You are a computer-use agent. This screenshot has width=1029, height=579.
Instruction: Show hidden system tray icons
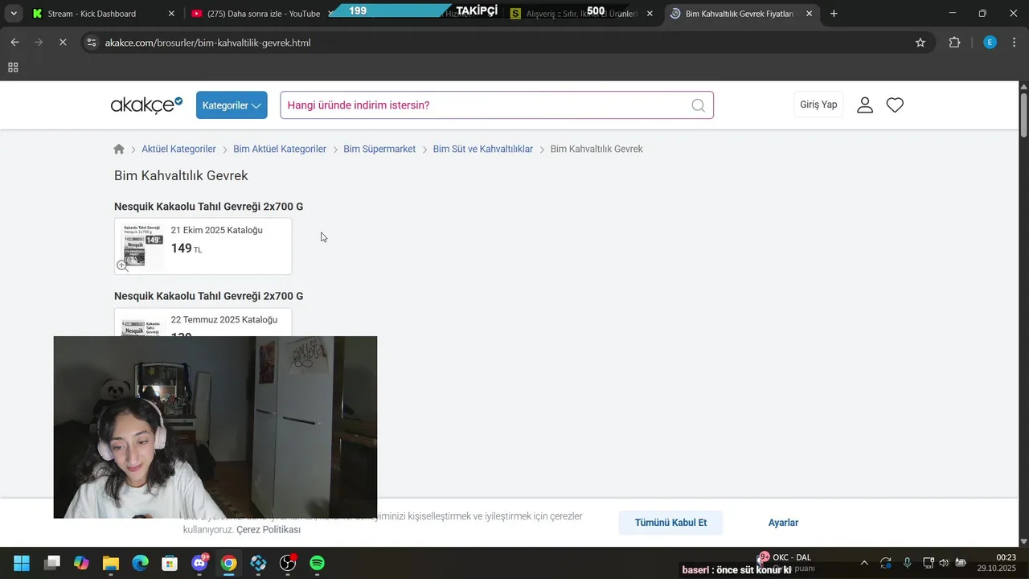pos(864,563)
